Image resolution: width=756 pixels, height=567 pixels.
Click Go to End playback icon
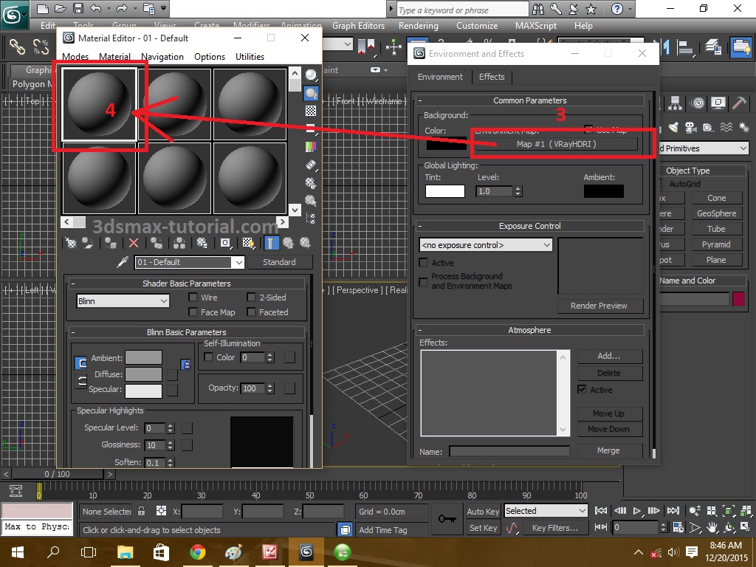tap(673, 511)
